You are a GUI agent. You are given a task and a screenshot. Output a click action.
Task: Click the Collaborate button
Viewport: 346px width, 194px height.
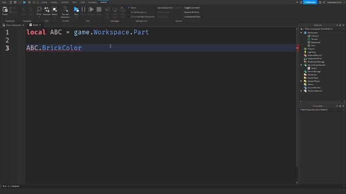click(x=310, y=2)
